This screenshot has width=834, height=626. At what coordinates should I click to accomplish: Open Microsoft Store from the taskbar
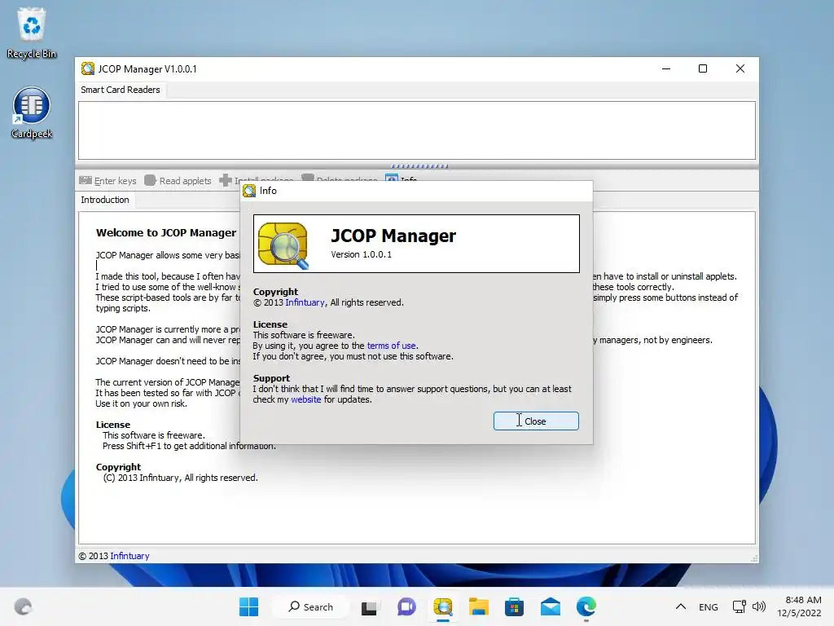[515, 606]
